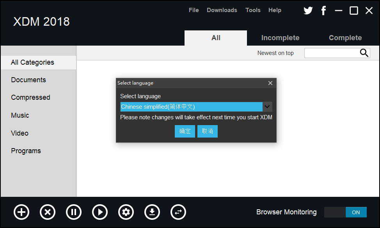
Task: Select the Video category in the sidebar
Action: pos(20,133)
